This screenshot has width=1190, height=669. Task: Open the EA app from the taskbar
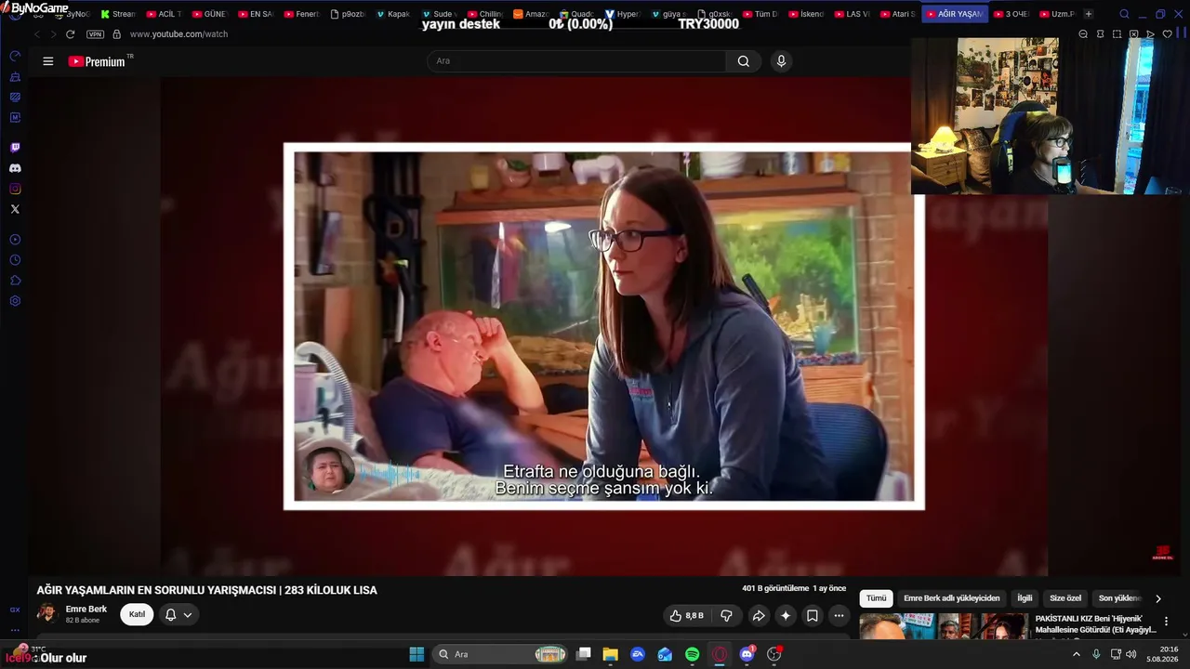coord(638,654)
